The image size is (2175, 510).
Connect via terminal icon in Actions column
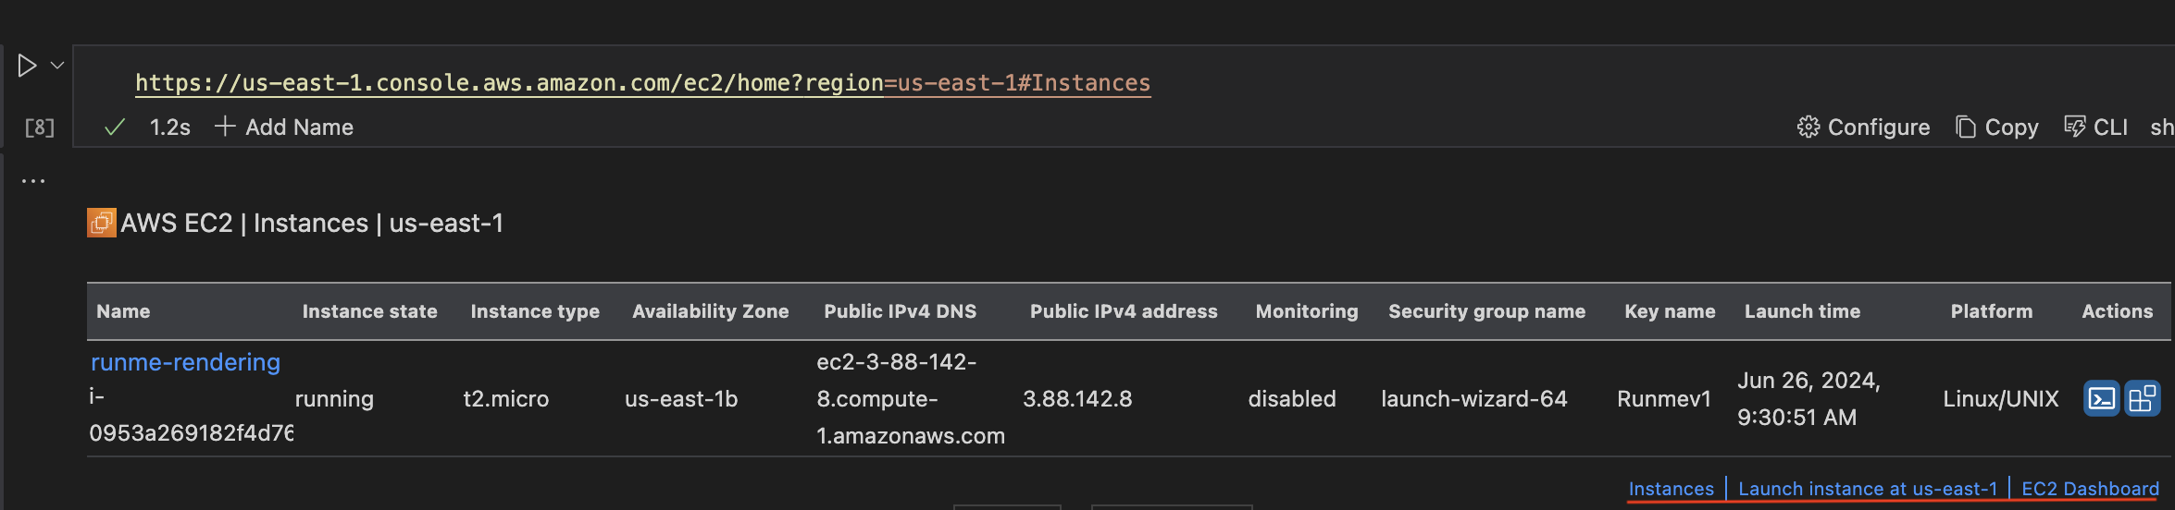tap(2101, 399)
